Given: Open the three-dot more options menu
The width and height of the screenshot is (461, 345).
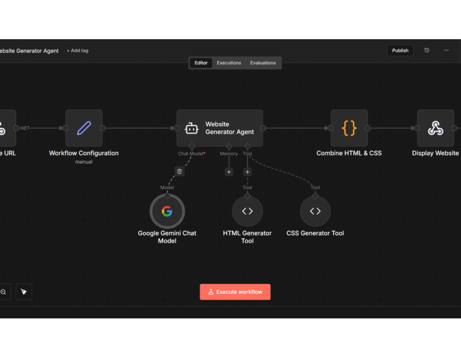Looking at the screenshot, I should coord(446,51).
